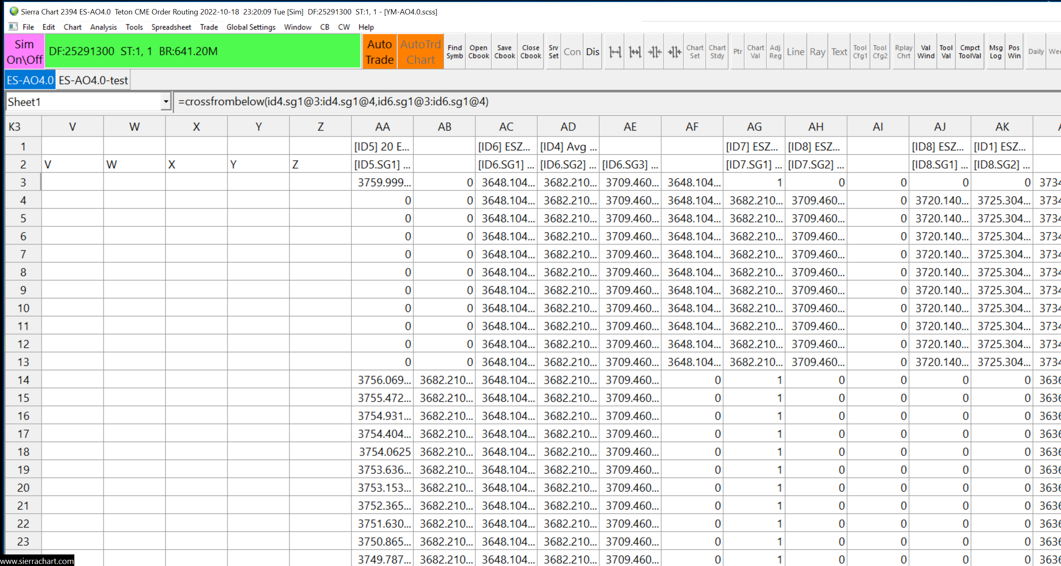Screen dimensions: 1061x566
Task: Click the first bar spacing arrows icon
Action: click(x=615, y=52)
